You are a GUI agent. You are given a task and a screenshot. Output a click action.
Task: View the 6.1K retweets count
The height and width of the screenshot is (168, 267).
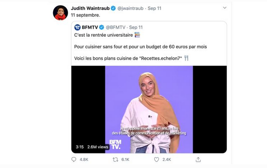click(x=125, y=159)
